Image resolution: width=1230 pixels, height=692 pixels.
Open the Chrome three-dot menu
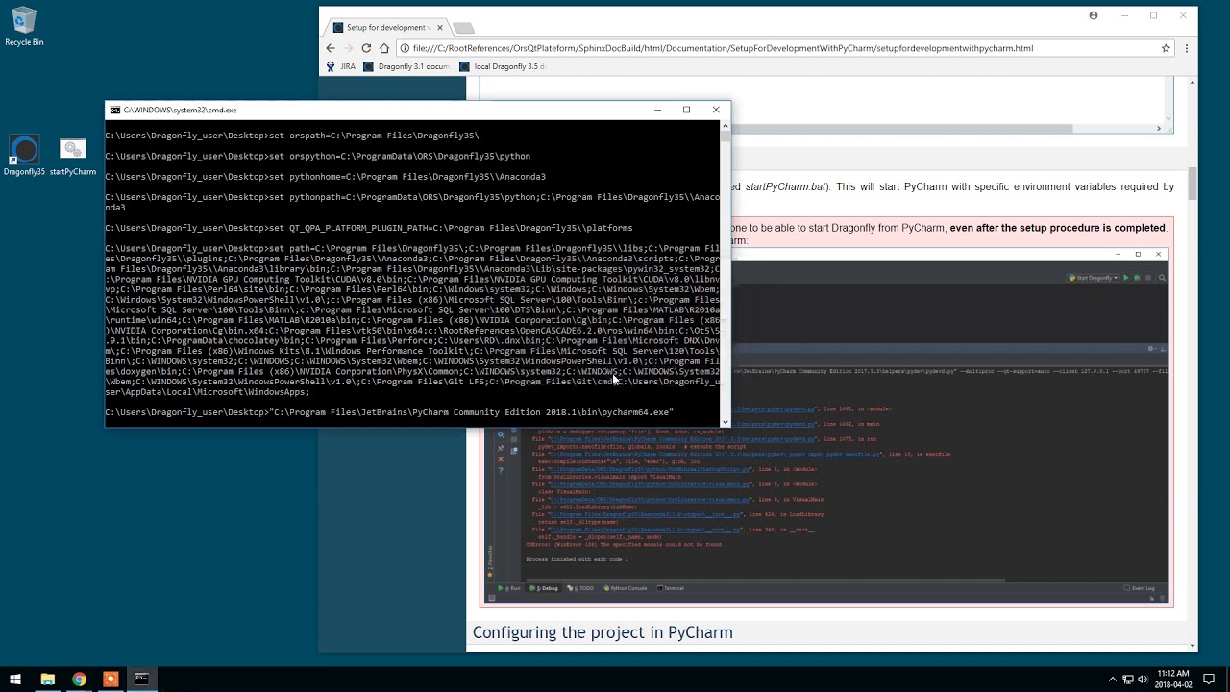pyautogui.click(x=1187, y=48)
